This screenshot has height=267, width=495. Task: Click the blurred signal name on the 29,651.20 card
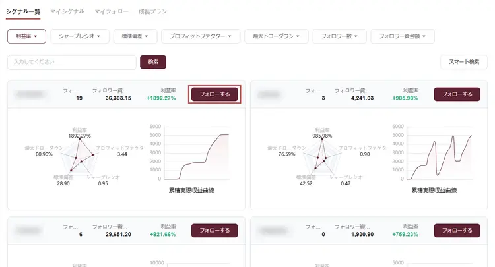tap(28, 231)
